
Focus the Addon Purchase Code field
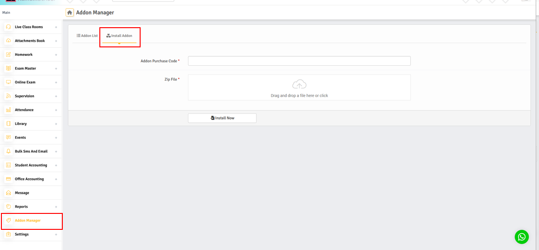(x=299, y=61)
